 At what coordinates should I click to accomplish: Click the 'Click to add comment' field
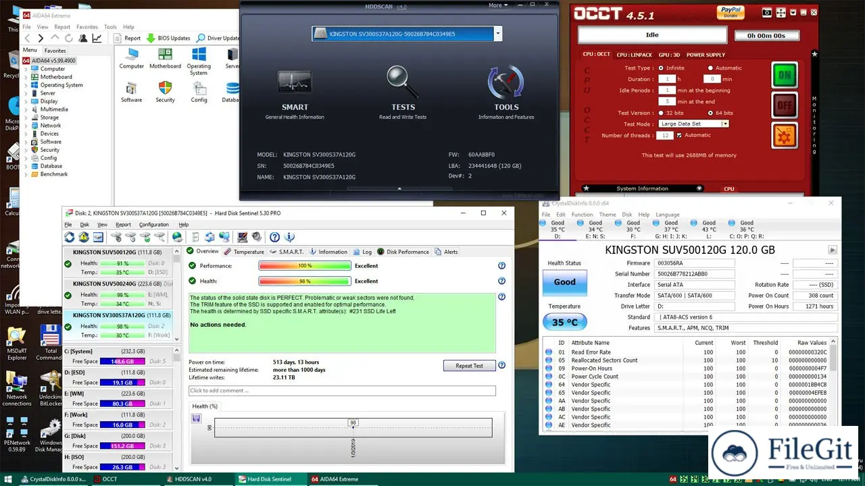(342, 391)
